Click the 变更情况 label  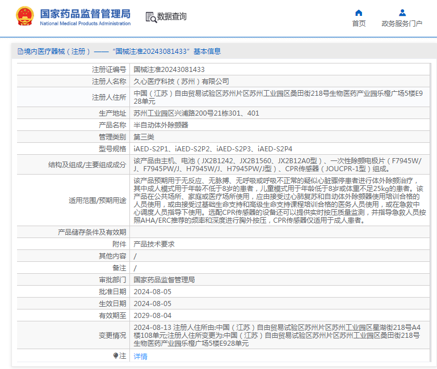[112, 336]
